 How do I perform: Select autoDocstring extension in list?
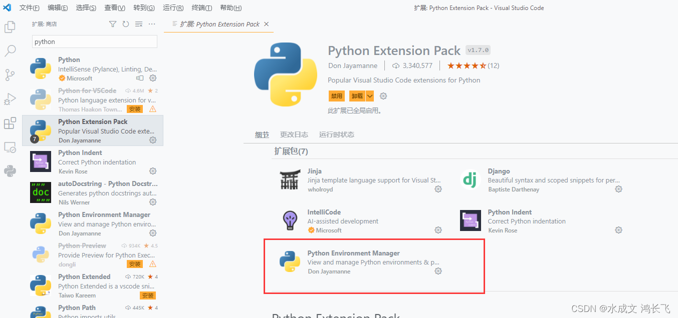coord(93,192)
